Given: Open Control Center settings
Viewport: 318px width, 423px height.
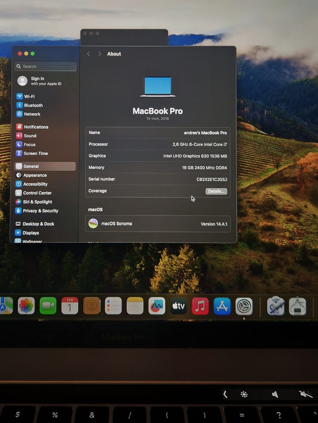Looking at the screenshot, I should click(33, 193).
